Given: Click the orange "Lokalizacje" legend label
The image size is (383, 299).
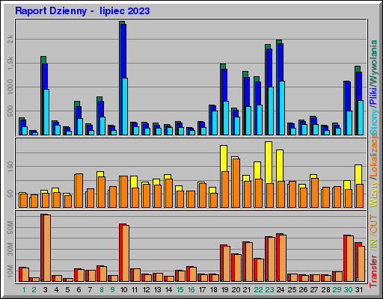Looking at the screenshot, I should tap(373, 155).
